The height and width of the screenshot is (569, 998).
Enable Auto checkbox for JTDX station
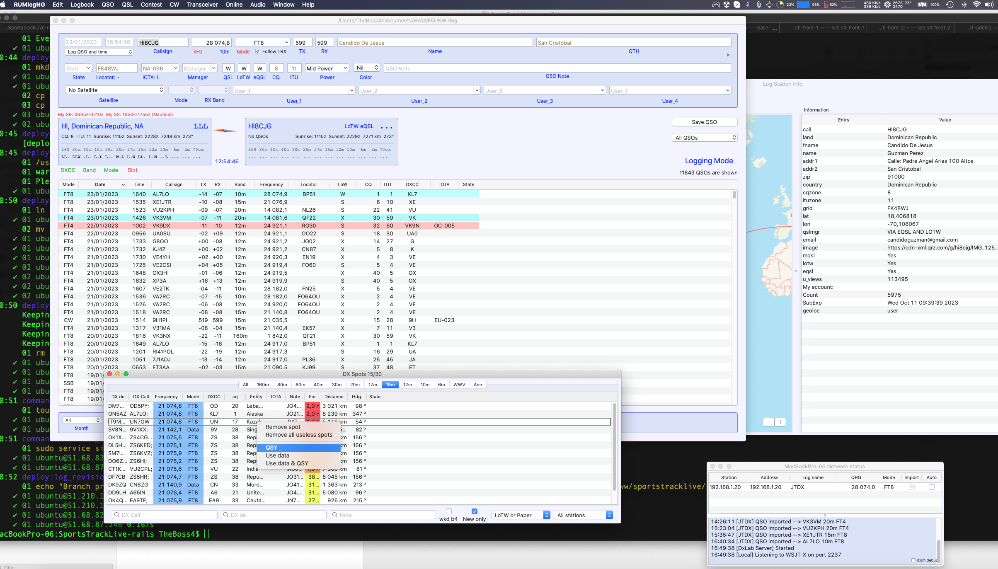(x=931, y=487)
